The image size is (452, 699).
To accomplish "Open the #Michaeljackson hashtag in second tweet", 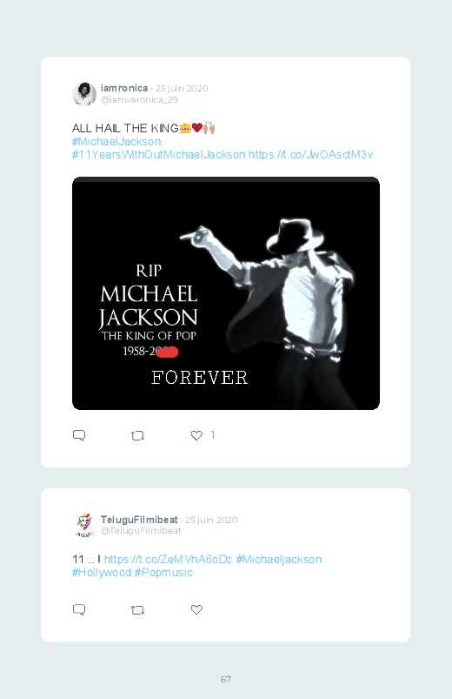I will tap(279, 559).
